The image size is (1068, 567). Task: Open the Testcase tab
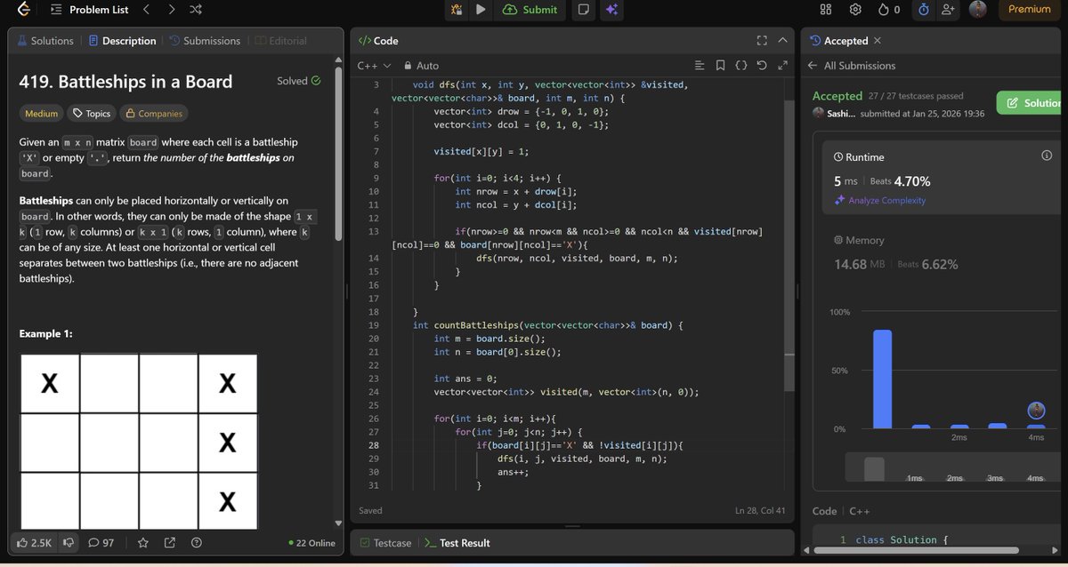point(386,542)
